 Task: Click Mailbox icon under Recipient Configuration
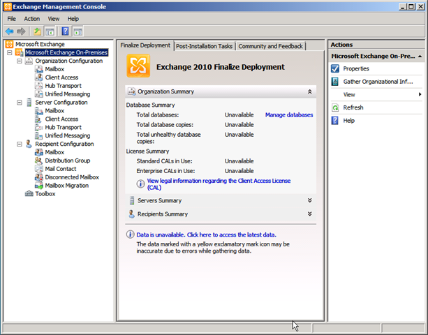39,152
